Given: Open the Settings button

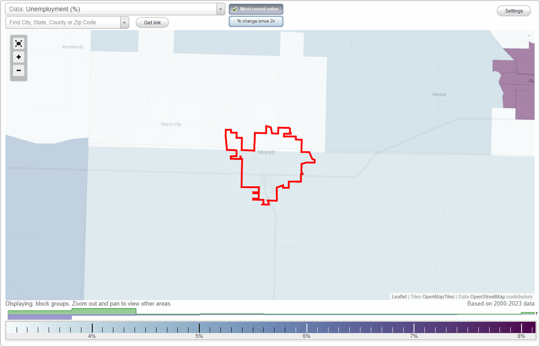Looking at the screenshot, I should pyautogui.click(x=514, y=11).
